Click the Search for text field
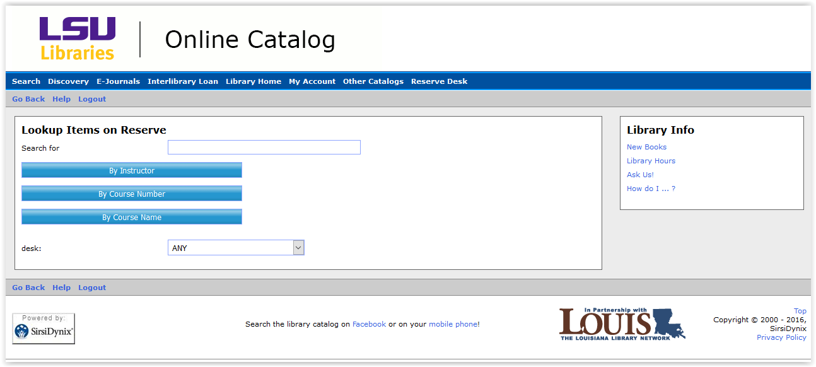 click(x=264, y=148)
